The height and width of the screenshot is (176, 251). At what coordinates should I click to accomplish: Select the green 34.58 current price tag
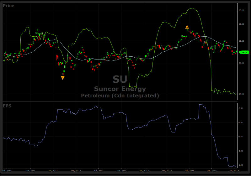244,52
